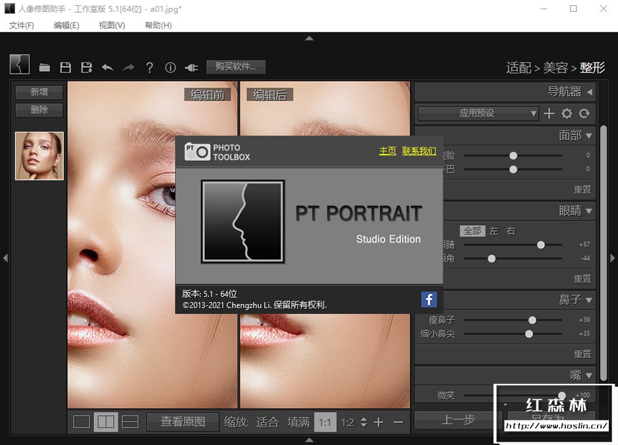Click the plug-in connector icon
Screen dimensions: 618x445
(x=192, y=67)
